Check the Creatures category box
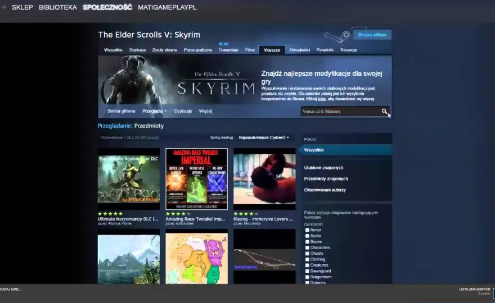The width and height of the screenshot is (495, 303). [307, 265]
